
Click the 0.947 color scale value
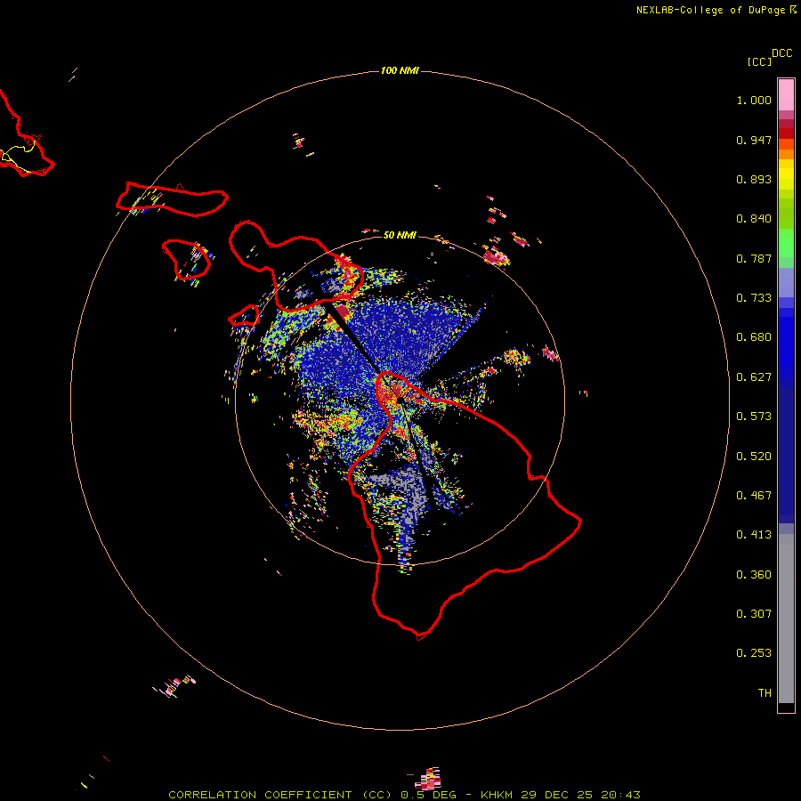pos(754,140)
